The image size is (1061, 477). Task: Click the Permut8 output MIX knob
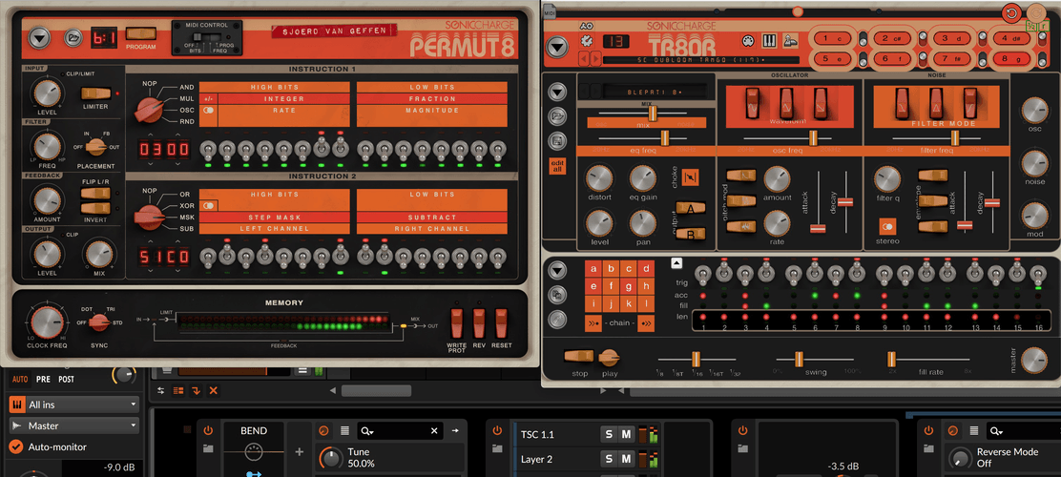pos(99,255)
